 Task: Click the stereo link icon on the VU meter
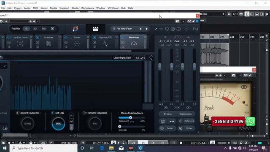244,87
